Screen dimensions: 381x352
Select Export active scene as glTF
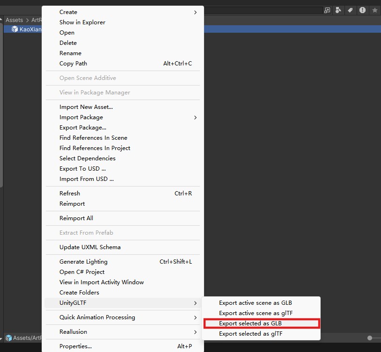(x=256, y=313)
